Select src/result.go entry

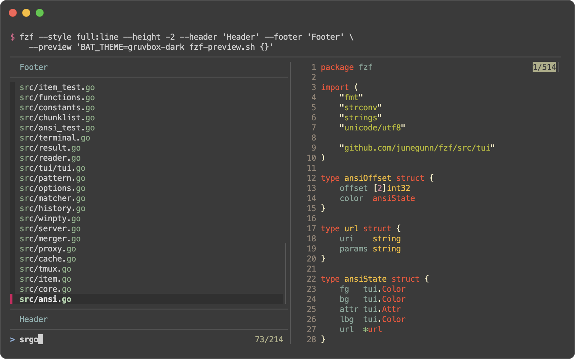pos(50,148)
